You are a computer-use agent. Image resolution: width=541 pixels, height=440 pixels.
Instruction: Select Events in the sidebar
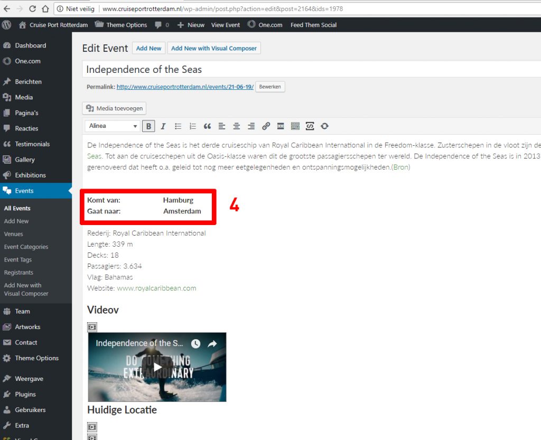click(x=36, y=191)
